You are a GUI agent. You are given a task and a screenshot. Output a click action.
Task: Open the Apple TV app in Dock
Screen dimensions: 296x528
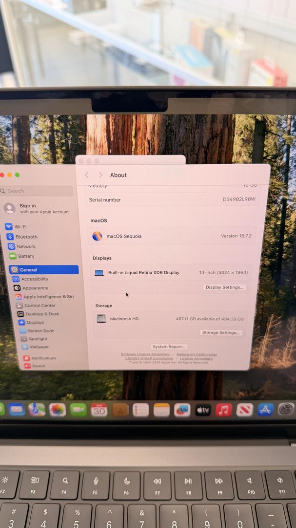203,410
